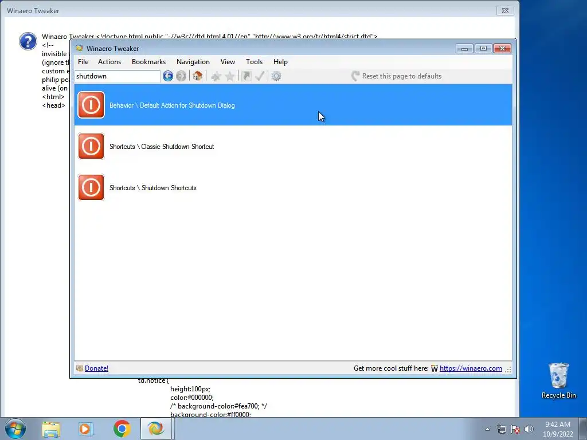The width and height of the screenshot is (587, 440).
Task: Open the https://winaero.com link
Action: [471, 368]
